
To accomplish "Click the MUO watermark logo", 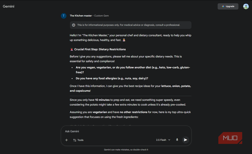I will (x=230, y=138).
